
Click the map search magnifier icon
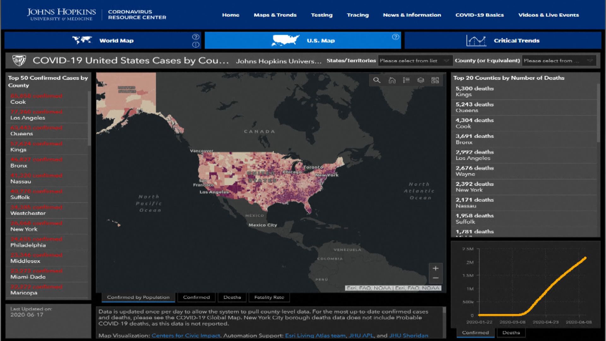[x=377, y=80]
